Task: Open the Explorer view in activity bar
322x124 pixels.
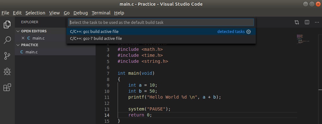Action: [7, 24]
